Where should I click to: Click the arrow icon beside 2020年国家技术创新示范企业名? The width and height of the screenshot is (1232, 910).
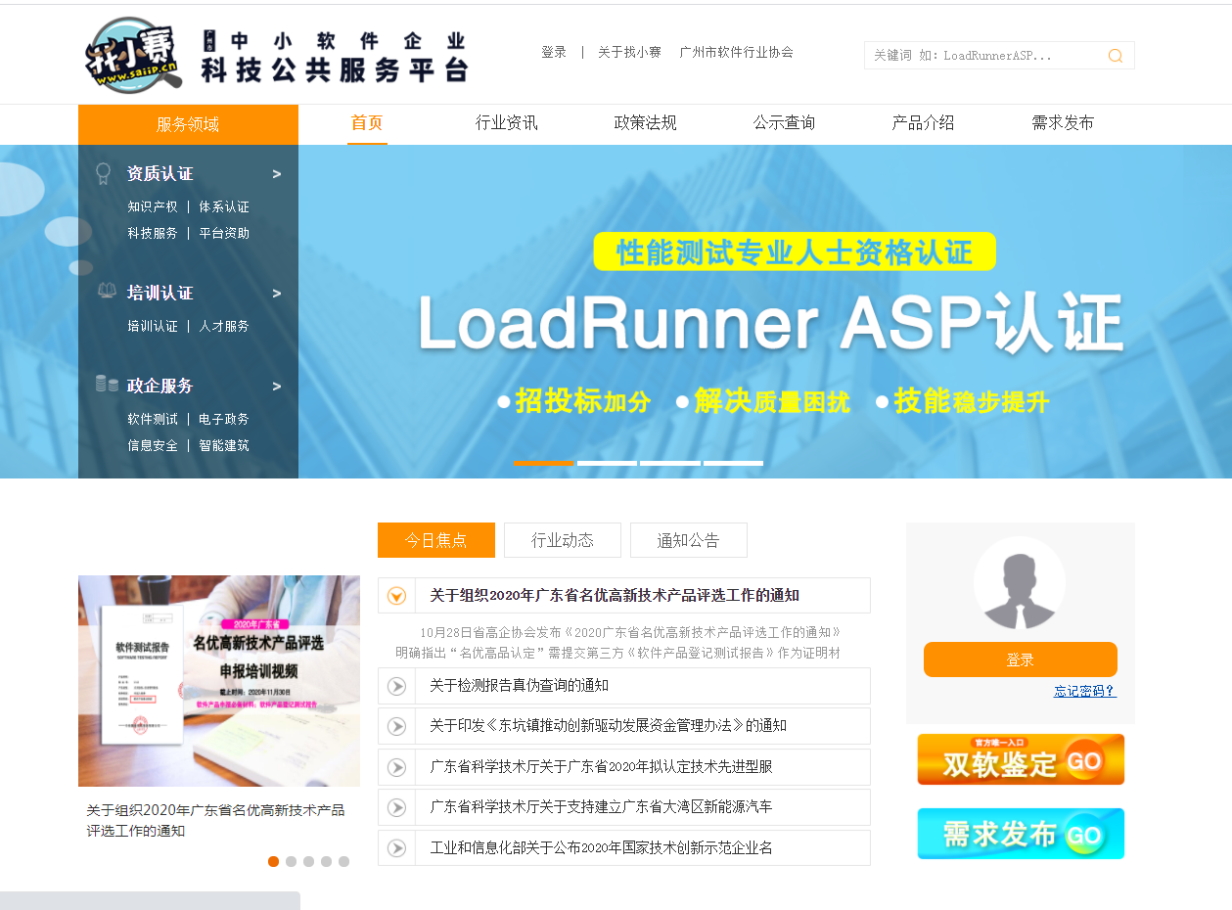pos(396,848)
